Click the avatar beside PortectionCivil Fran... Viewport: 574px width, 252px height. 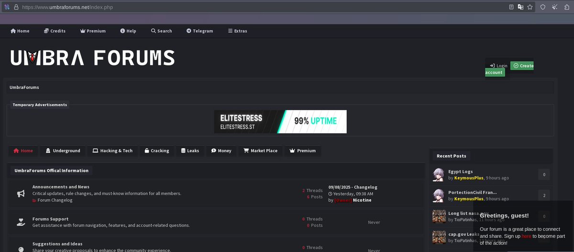tap(439, 195)
